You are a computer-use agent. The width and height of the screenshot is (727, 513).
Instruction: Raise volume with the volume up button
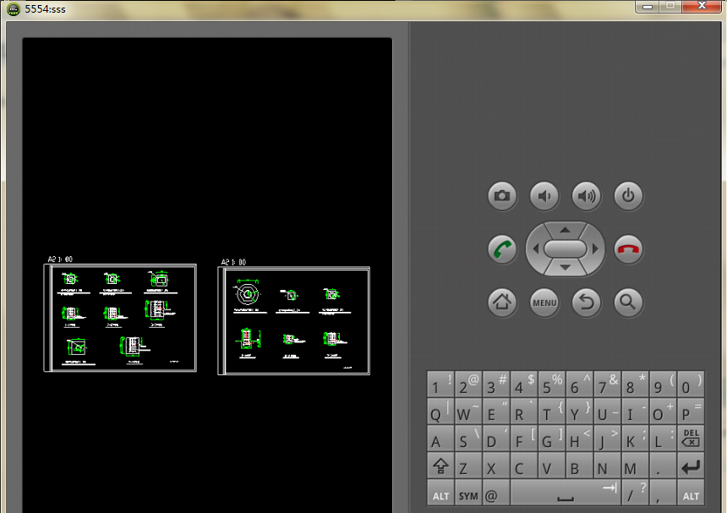pos(587,197)
